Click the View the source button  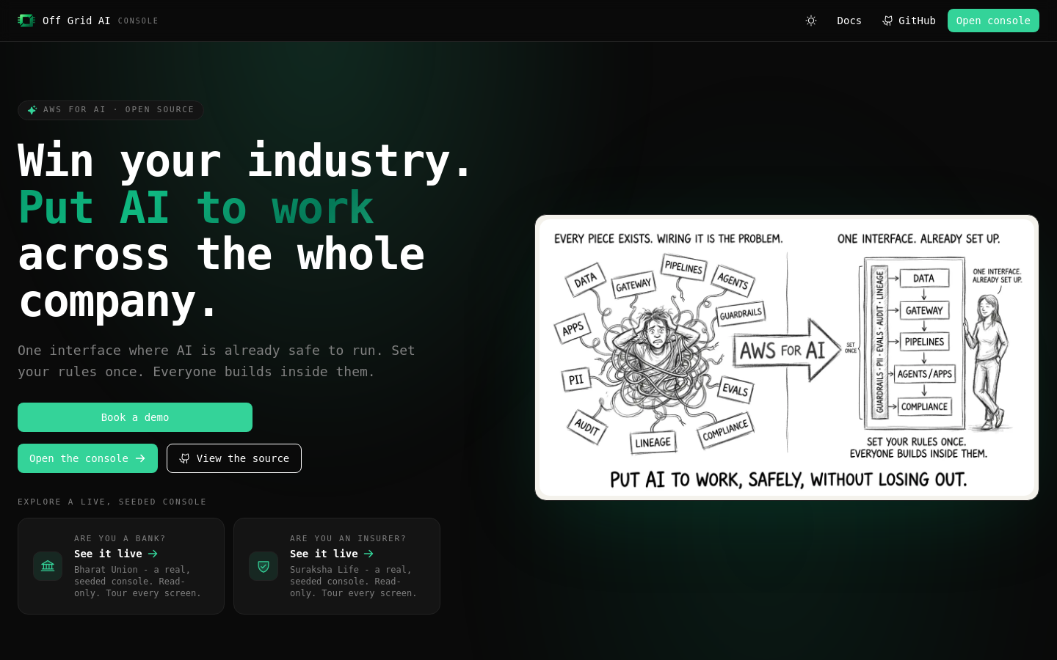(234, 458)
